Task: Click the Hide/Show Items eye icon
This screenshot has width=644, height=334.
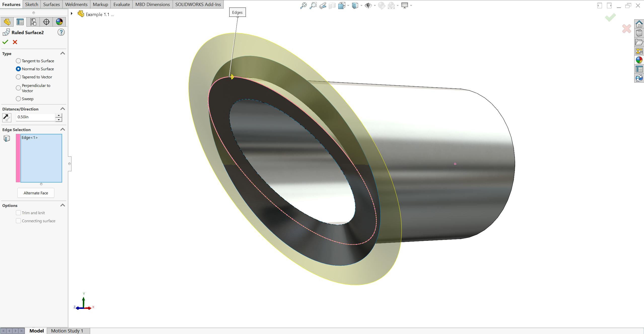Action: (x=369, y=5)
